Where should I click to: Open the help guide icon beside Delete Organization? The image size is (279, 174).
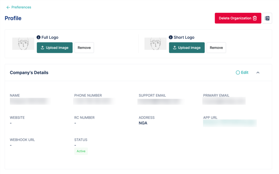[267, 18]
